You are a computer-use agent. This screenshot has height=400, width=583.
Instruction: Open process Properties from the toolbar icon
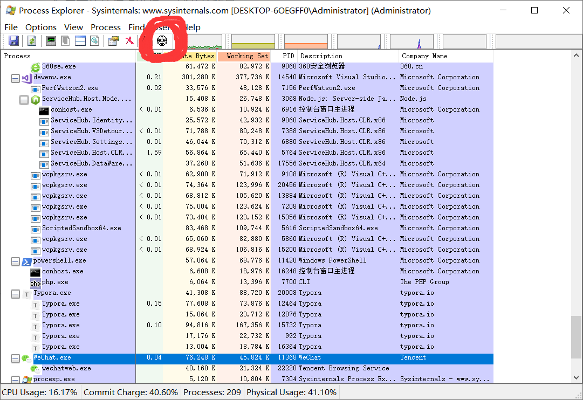coord(114,40)
